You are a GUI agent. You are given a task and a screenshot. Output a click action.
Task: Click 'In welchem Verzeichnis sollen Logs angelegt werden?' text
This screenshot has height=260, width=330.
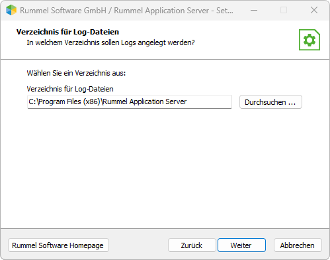pyautogui.click(x=110, y=42)
